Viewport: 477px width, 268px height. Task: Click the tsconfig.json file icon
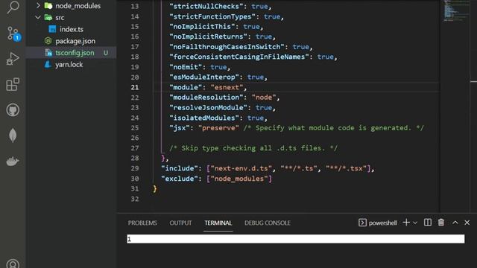click(x=48, y=53)
